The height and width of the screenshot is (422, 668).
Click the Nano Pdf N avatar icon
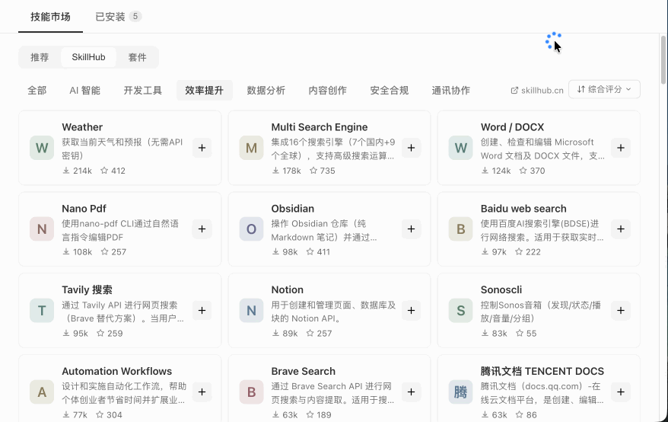(42, 229)
